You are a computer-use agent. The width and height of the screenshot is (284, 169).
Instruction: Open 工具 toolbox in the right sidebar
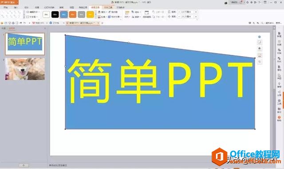coord(279,102)
